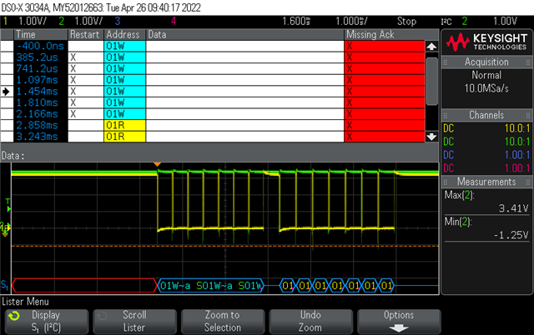Screen dimensions: 534x335
Task: Open the Display S1 (I²C) softkey
Action: coord(47,322)
